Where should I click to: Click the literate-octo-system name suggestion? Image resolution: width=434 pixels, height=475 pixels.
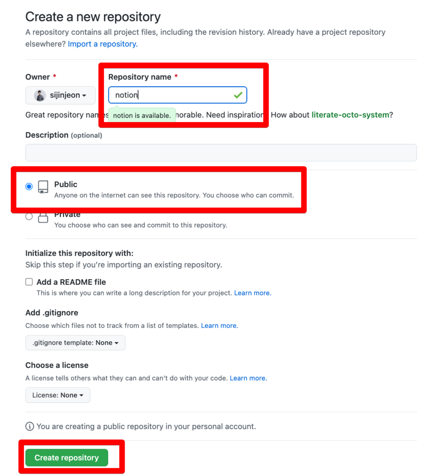point(351,115)
